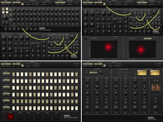Click the play button in sequencer view playback section
This screenshot has height=122, width=163.
pos(23,4)
